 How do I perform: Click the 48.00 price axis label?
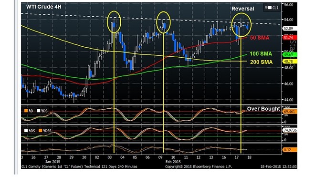289,68
